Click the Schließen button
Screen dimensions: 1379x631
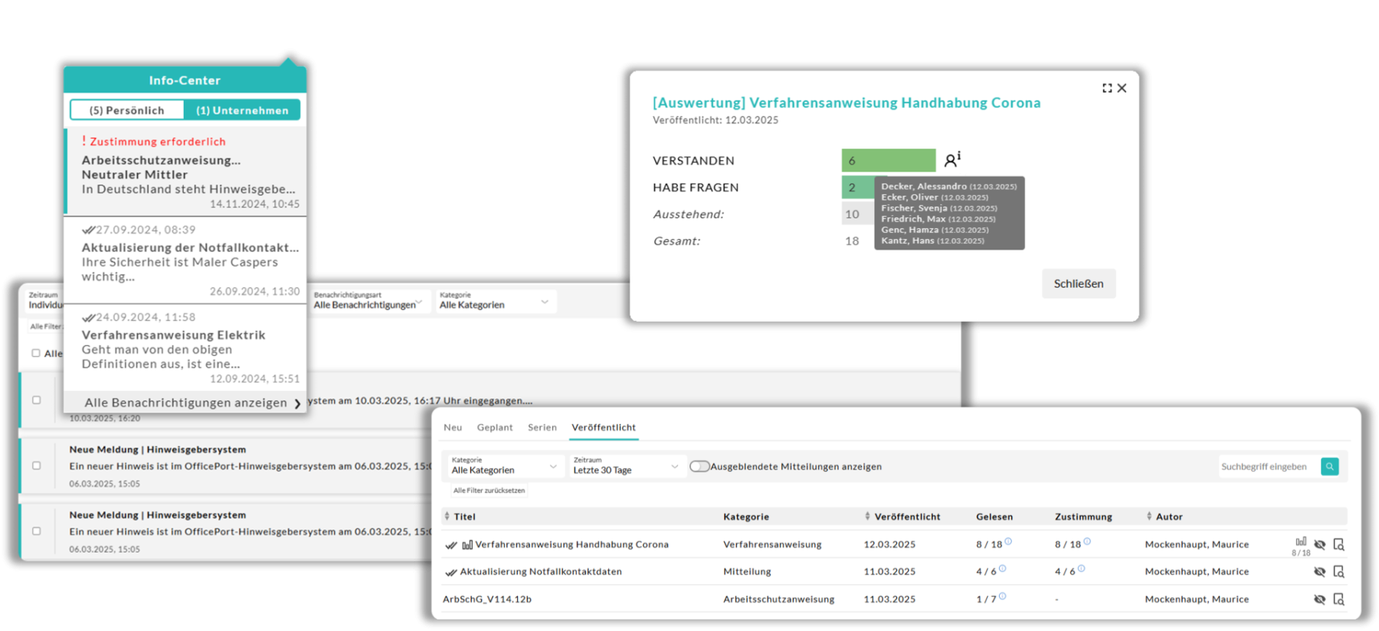(x=1078, y=283)
